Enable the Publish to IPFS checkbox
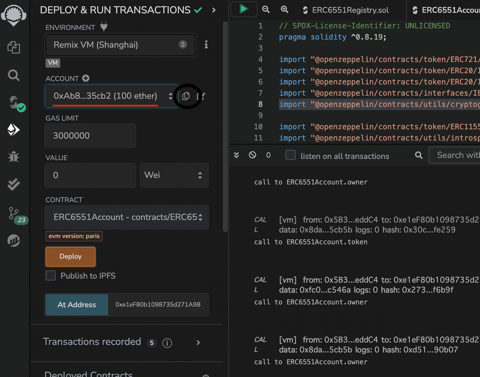The height and width of the screenshot is (377, 480). (50, 276)
